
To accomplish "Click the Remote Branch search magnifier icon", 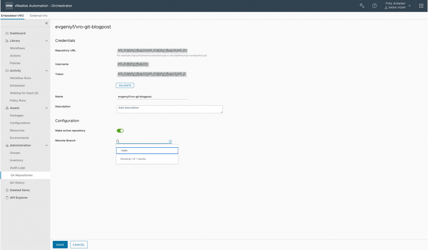I will point(117,141).
